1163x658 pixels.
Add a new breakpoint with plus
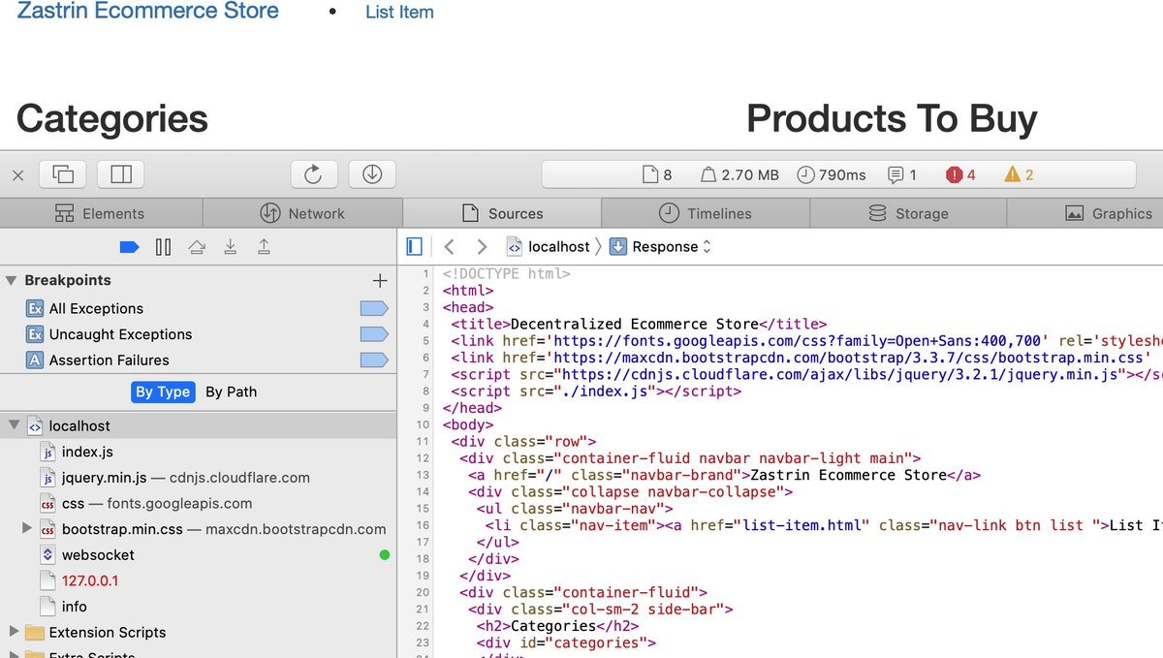click(x=380, y=281)
